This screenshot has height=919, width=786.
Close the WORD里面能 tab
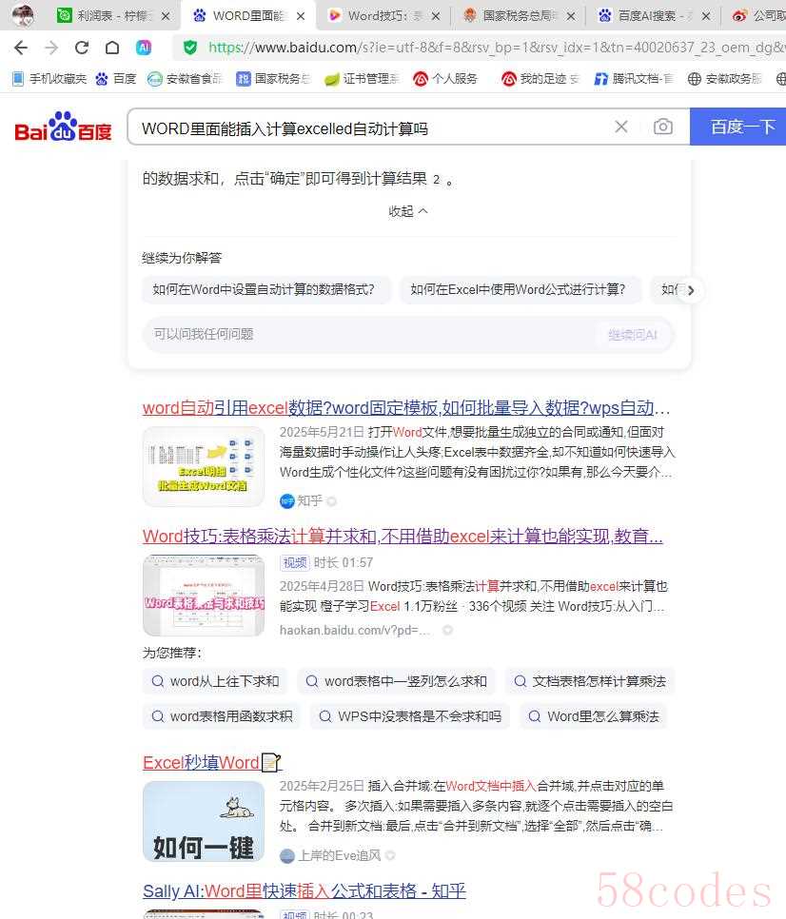(x=301, y=16)
